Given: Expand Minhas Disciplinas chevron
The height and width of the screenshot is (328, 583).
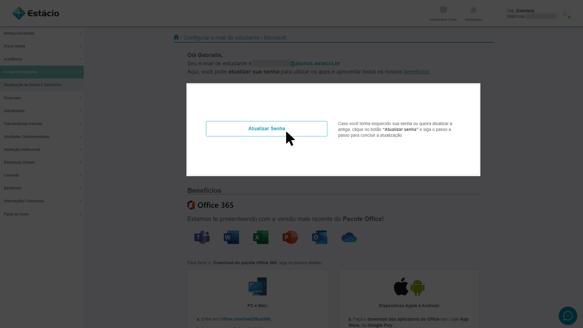Looking at the screenshot, I should click(80, 33).
